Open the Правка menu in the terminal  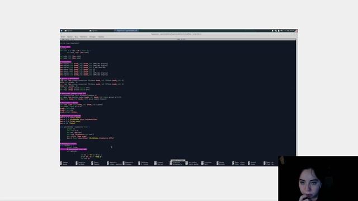70,37
